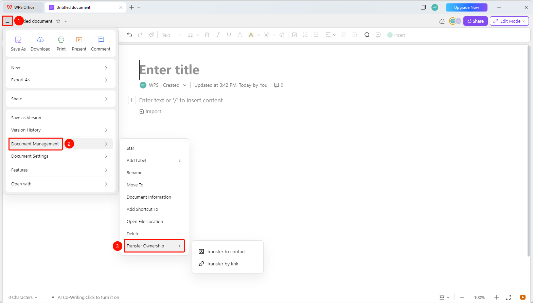Enter full screen view
533x303 pixels.
click(508, 297)
